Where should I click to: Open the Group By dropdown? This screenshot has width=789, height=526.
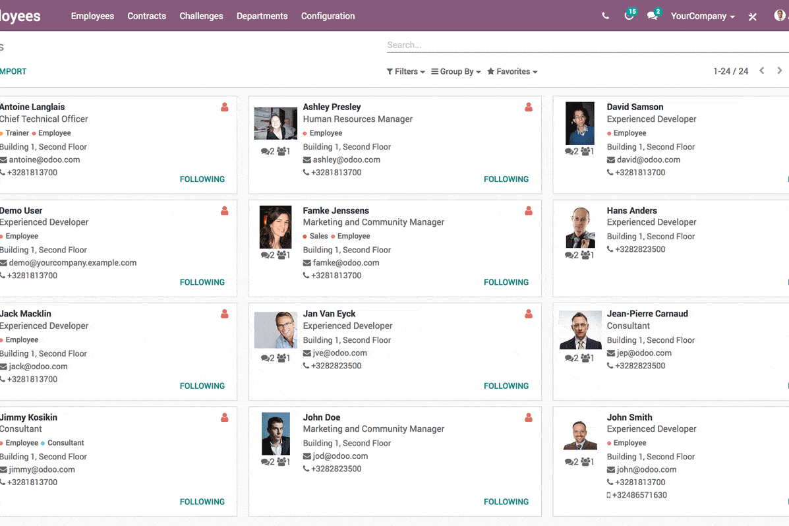456,71
